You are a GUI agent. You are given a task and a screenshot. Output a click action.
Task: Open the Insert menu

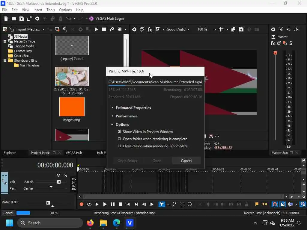(38, 10)
